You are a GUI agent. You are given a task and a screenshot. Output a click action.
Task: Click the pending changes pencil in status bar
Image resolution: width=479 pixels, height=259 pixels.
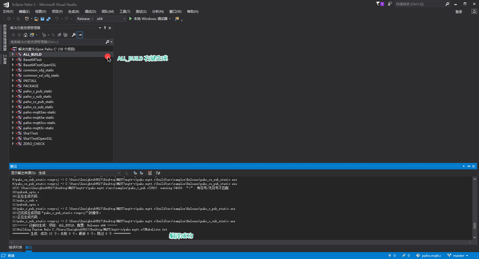(x=404, y=255)
